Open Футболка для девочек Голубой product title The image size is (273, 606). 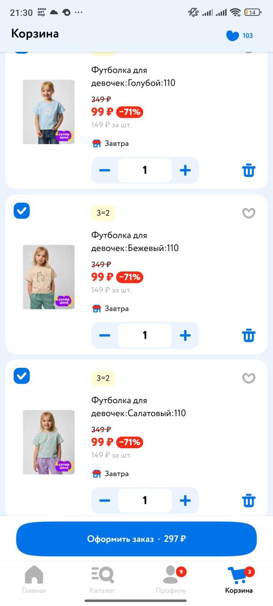point(133,76)
